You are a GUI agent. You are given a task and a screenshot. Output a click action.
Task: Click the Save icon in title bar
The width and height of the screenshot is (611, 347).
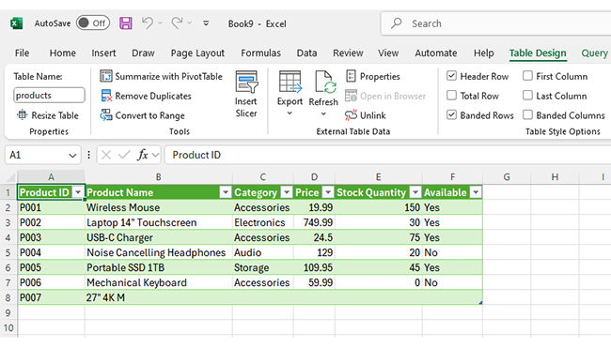tap(125, 23)
